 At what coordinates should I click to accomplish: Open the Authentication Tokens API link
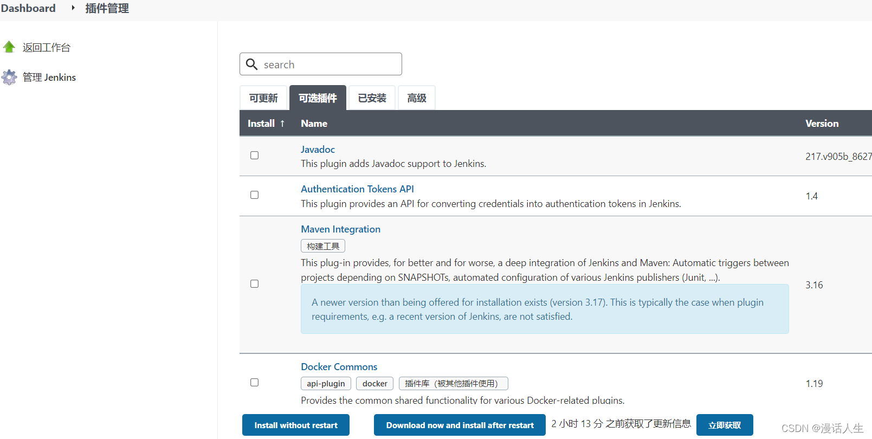click(357, 189)
